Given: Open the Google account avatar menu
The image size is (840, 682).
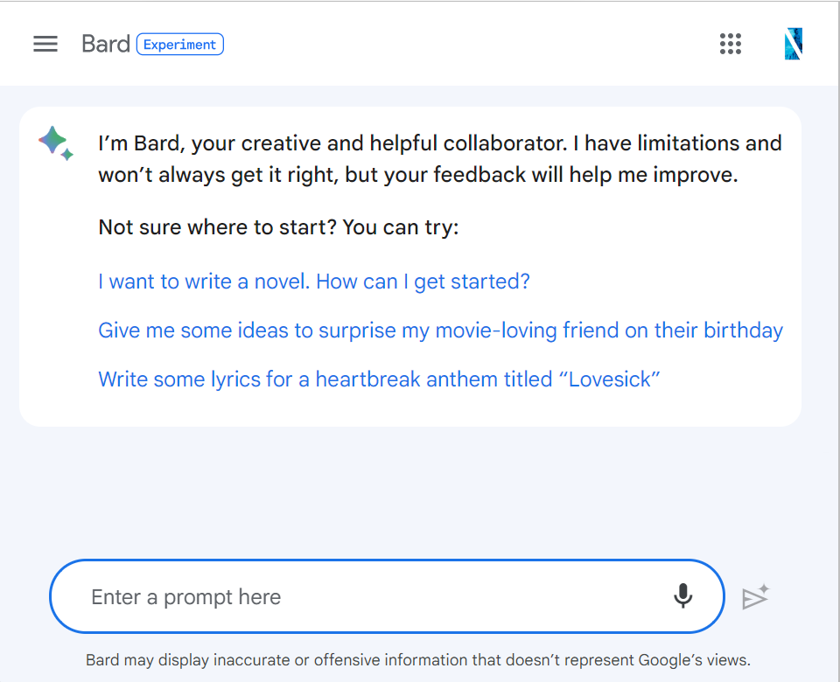Looking at the screenshot, I should [794, 44].
